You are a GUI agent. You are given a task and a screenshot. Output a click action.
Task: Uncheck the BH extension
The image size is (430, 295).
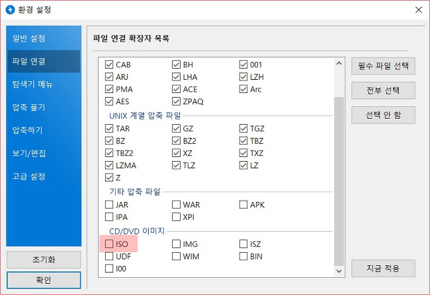point(176,65)
